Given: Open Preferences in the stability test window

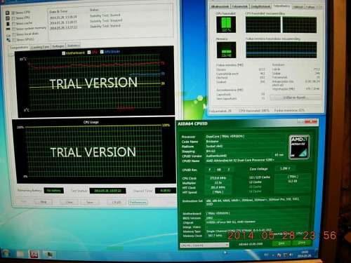Looking at the screenshot, I should (x=138, y=202).
